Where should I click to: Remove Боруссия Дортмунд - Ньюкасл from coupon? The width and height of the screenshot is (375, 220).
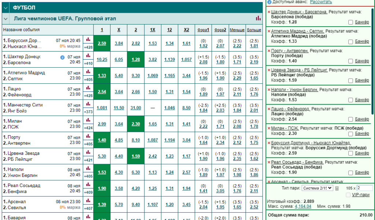point(269,143)
